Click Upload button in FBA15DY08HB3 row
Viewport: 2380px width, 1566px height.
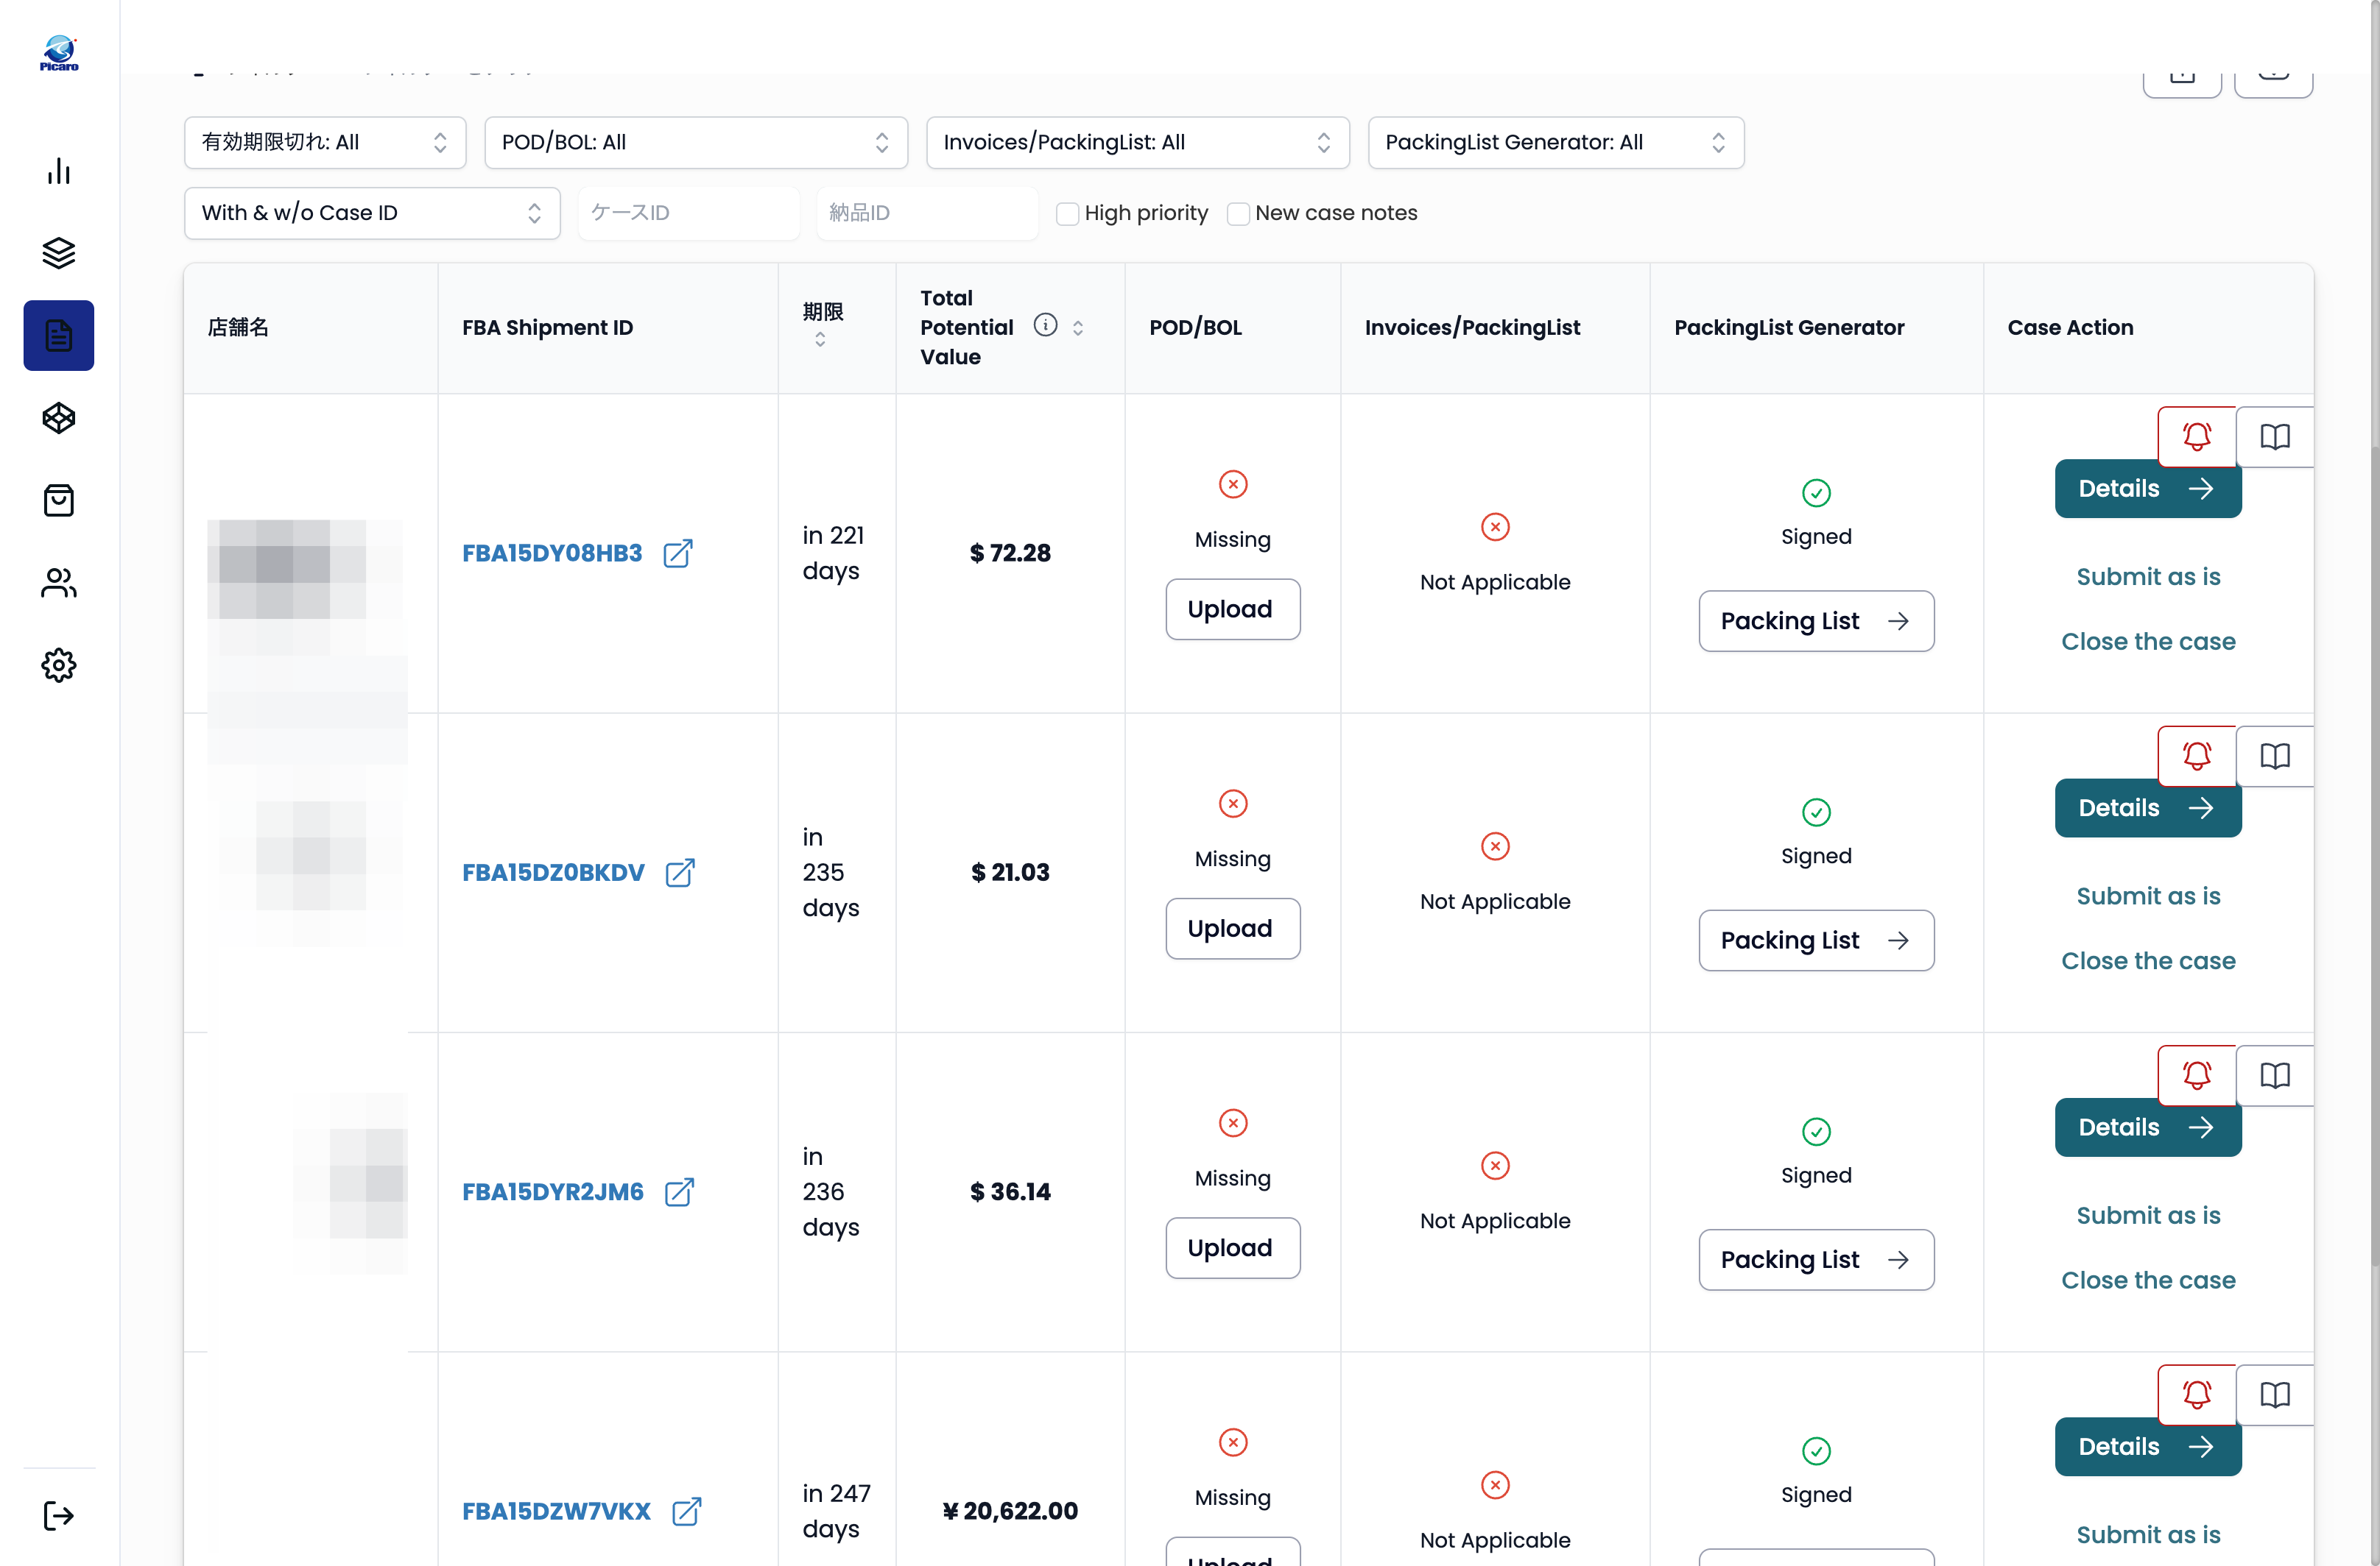[1233, 609]
